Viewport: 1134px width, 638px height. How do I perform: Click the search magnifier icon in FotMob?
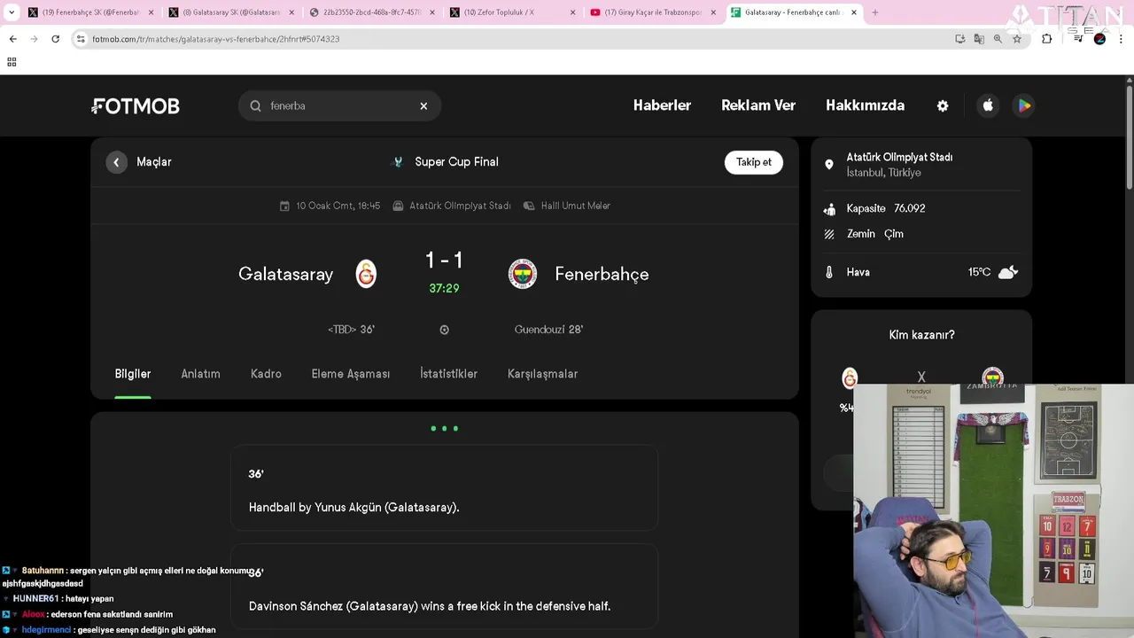256,106
